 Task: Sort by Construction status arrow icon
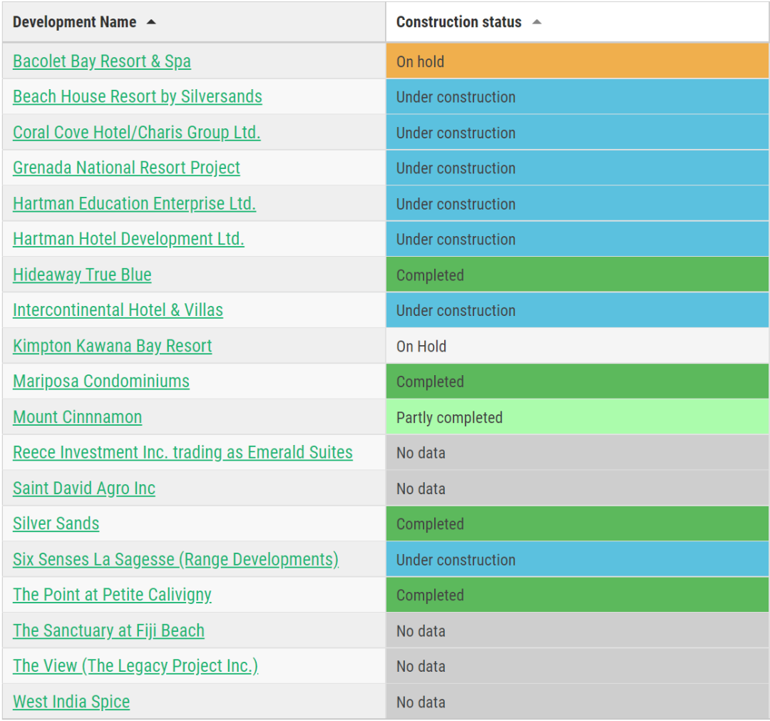[x=537, y=22]
